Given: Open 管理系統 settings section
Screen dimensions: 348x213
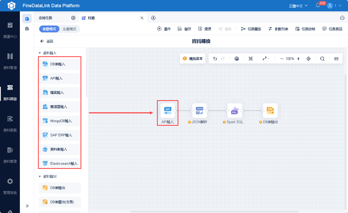Looking at the screenshot, I should [10, 186].
